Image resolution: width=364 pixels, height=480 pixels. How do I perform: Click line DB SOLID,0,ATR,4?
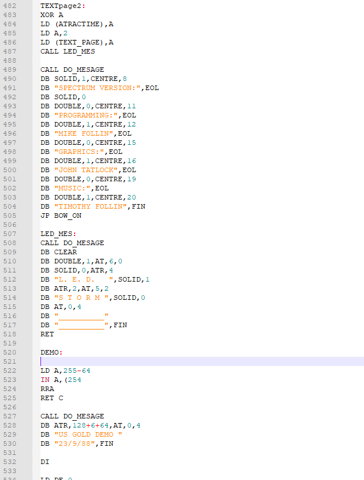(x=77, y=270)
